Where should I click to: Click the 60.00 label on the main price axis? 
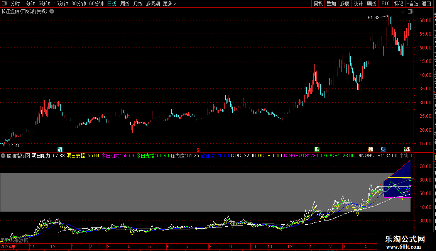click(x=426, y=20)
